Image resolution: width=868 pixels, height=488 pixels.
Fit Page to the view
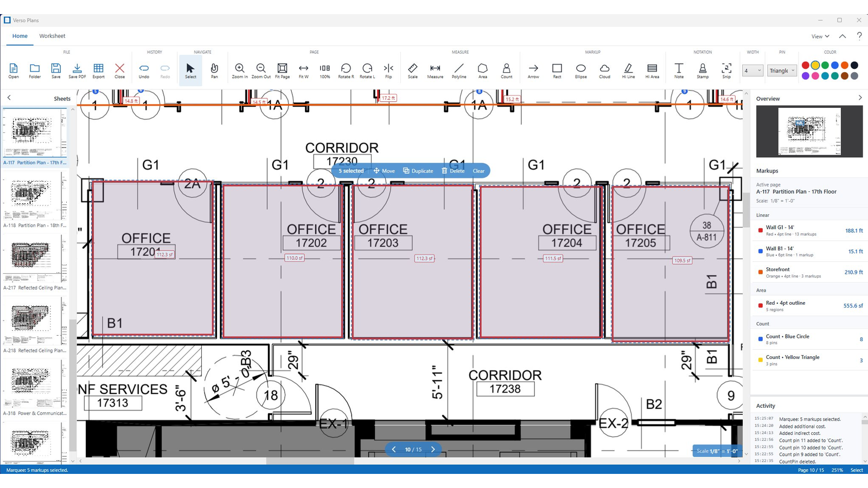[x=282, y=70]
